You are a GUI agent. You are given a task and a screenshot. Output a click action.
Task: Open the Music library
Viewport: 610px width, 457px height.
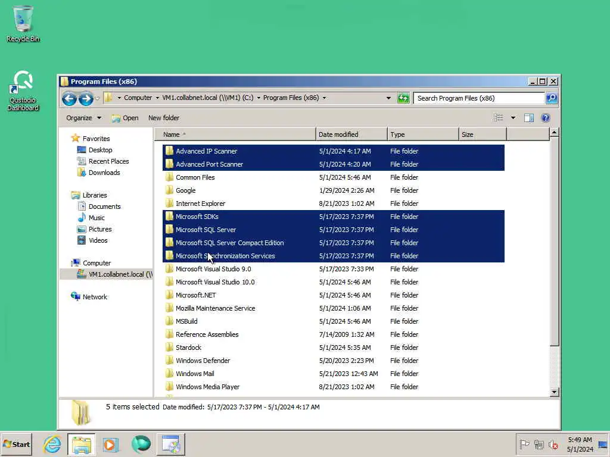91,218
